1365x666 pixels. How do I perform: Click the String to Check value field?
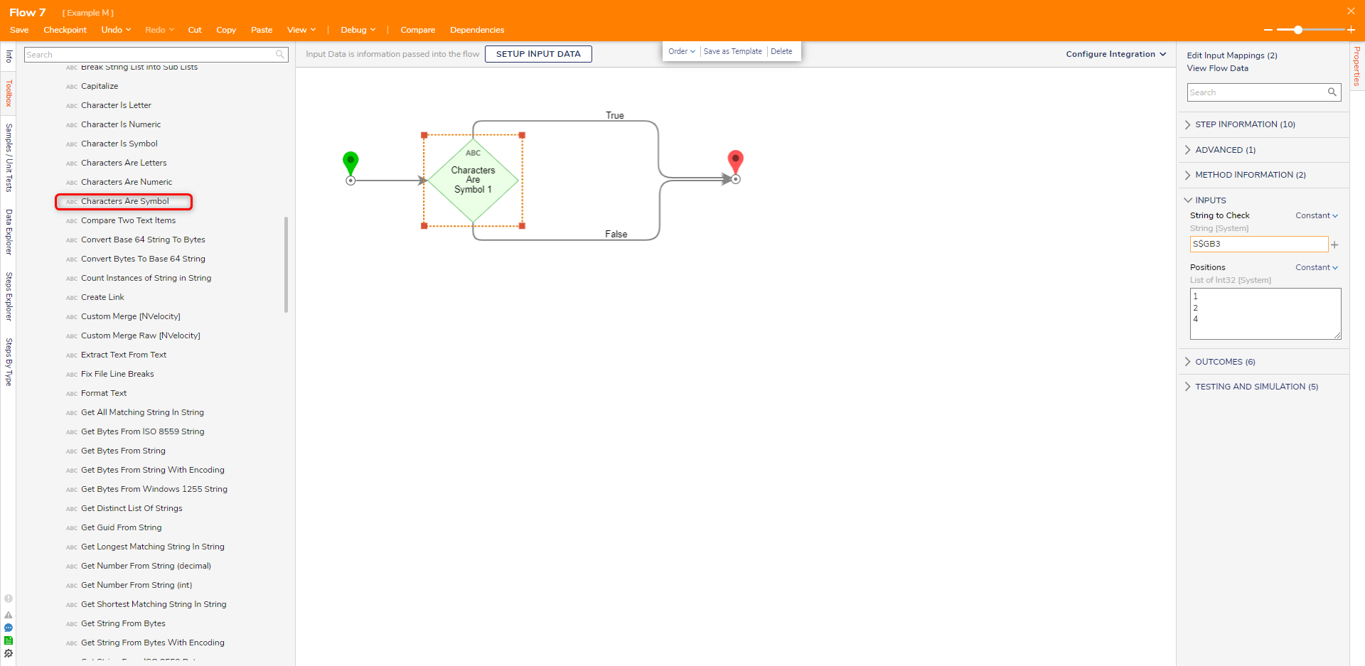point(1259,244)
